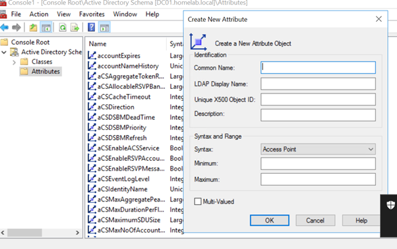Expand the Classes tree node
Screen dimensions: 397x249
[x=15, y=62]
